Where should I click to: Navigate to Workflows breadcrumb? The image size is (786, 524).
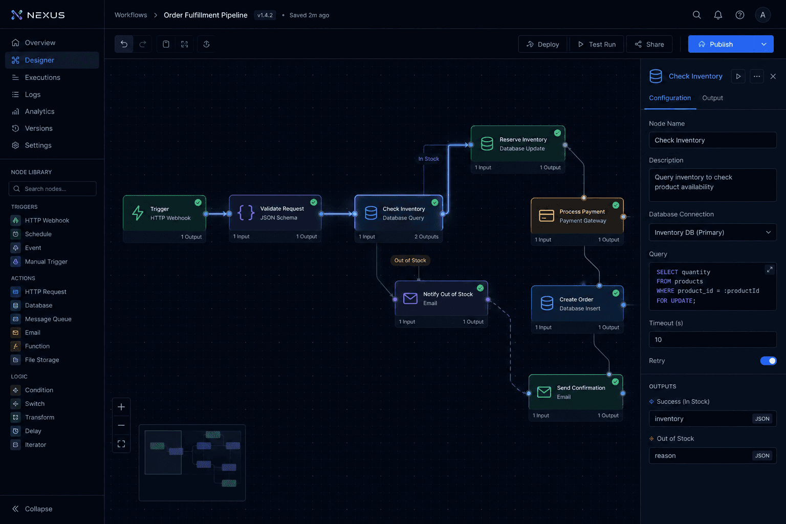(130, 15)
